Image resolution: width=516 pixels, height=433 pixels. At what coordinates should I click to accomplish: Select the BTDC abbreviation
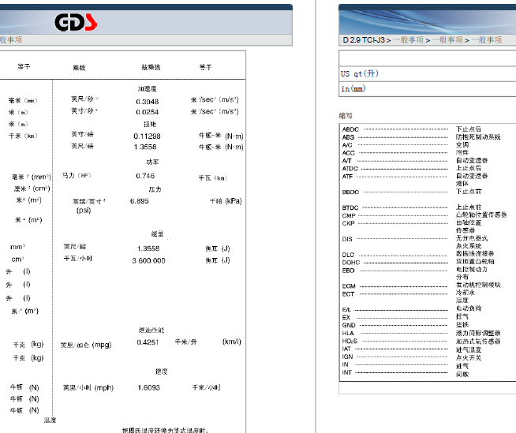[x=350, y=208]
